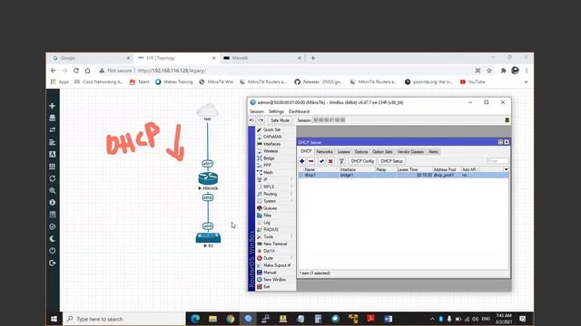This screenshot has height=326, width=581.
Task: Click EVE sidebar zoom magnifier icon
Action: click(53, 191)
